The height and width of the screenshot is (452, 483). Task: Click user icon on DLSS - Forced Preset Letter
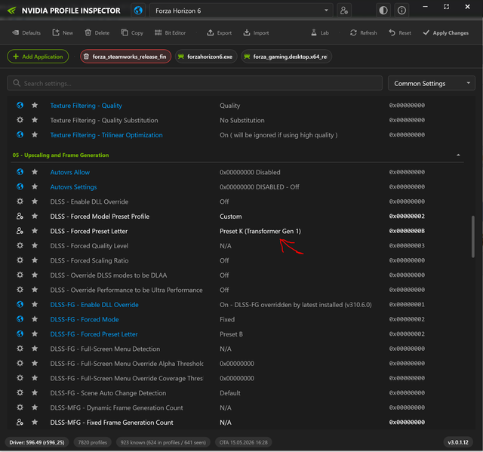pyautogui.click(x=20, y=231)
